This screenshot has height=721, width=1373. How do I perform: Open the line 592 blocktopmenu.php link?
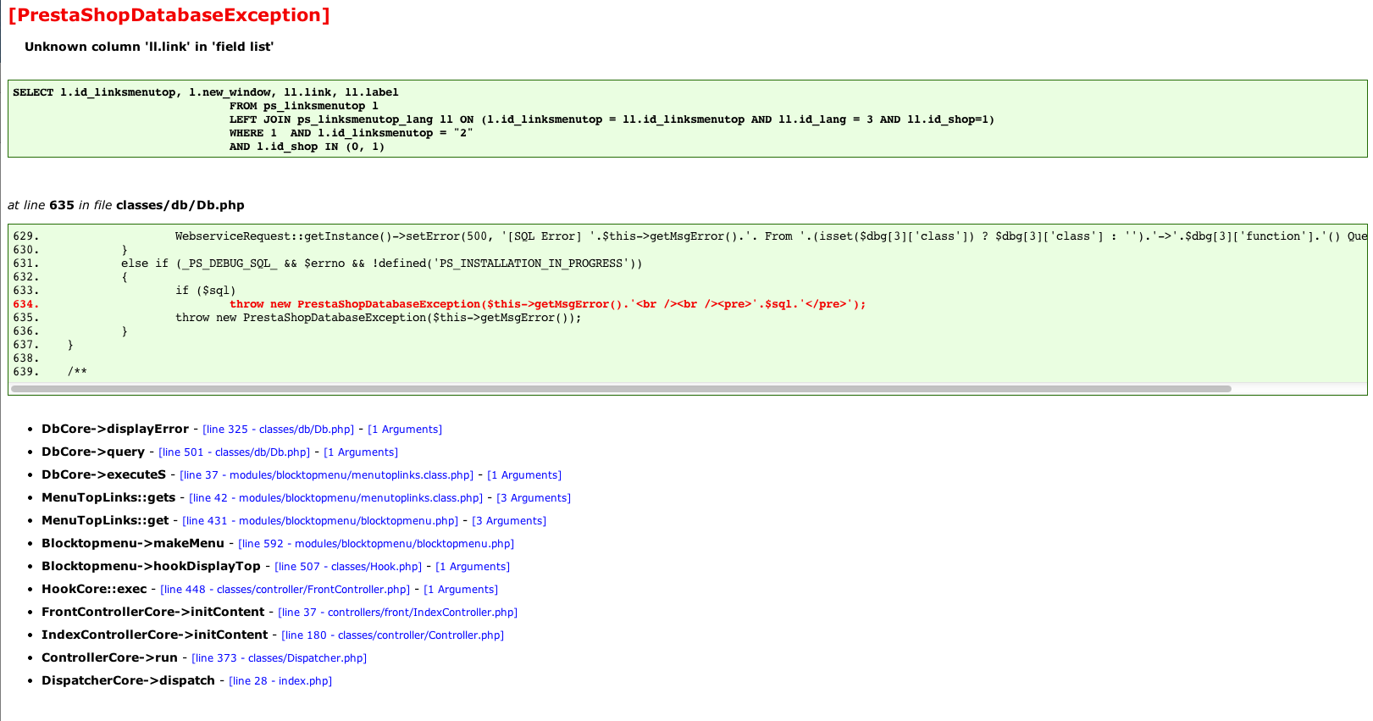(376, 544)
